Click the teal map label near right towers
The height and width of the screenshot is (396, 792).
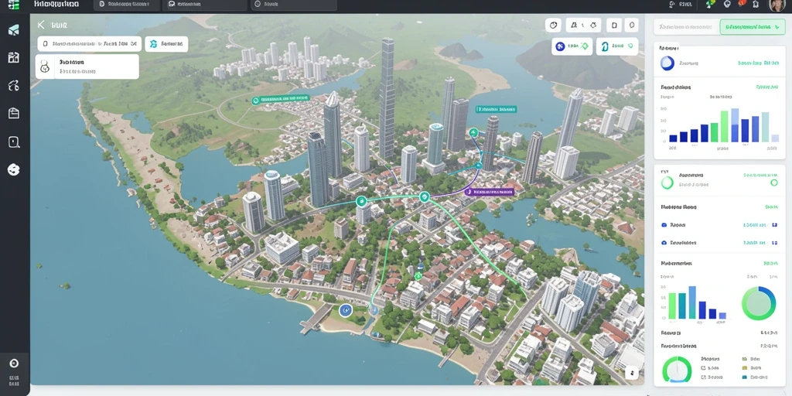pyautogui.click(x=496, y=108)
